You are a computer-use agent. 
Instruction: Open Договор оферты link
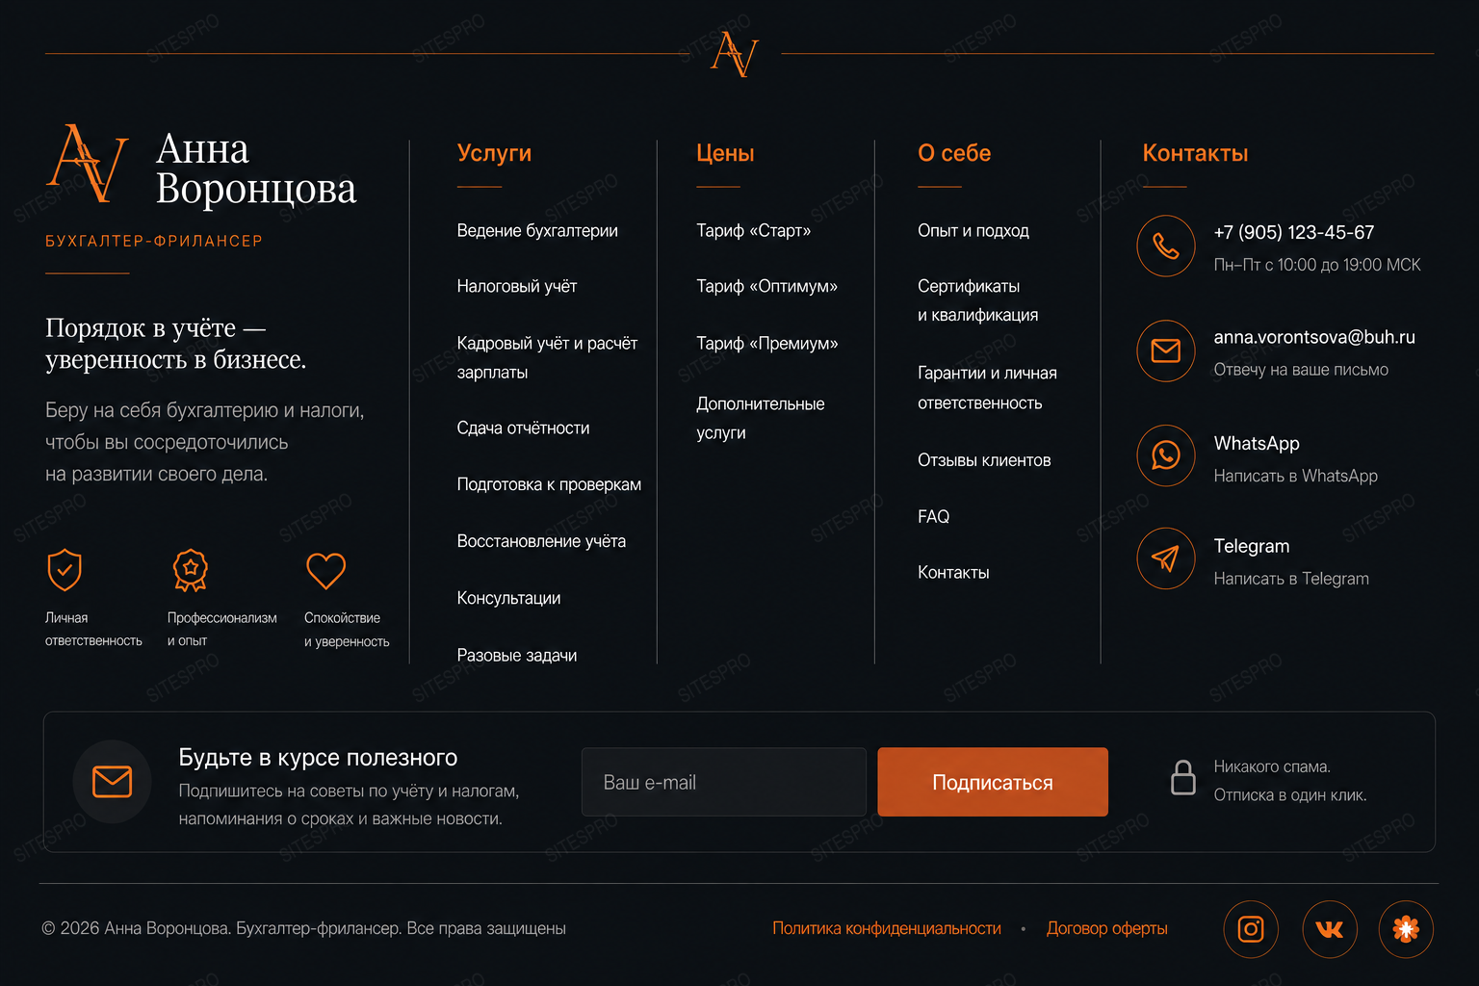pyautogui.click(x=1107, y=928)
